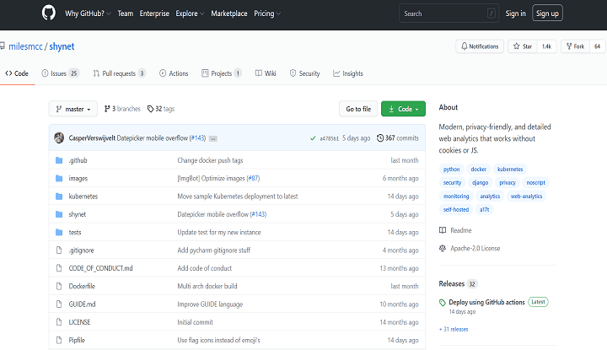607x350 pixels.
Task: Click the Sign up button
Action: (547, 13)
